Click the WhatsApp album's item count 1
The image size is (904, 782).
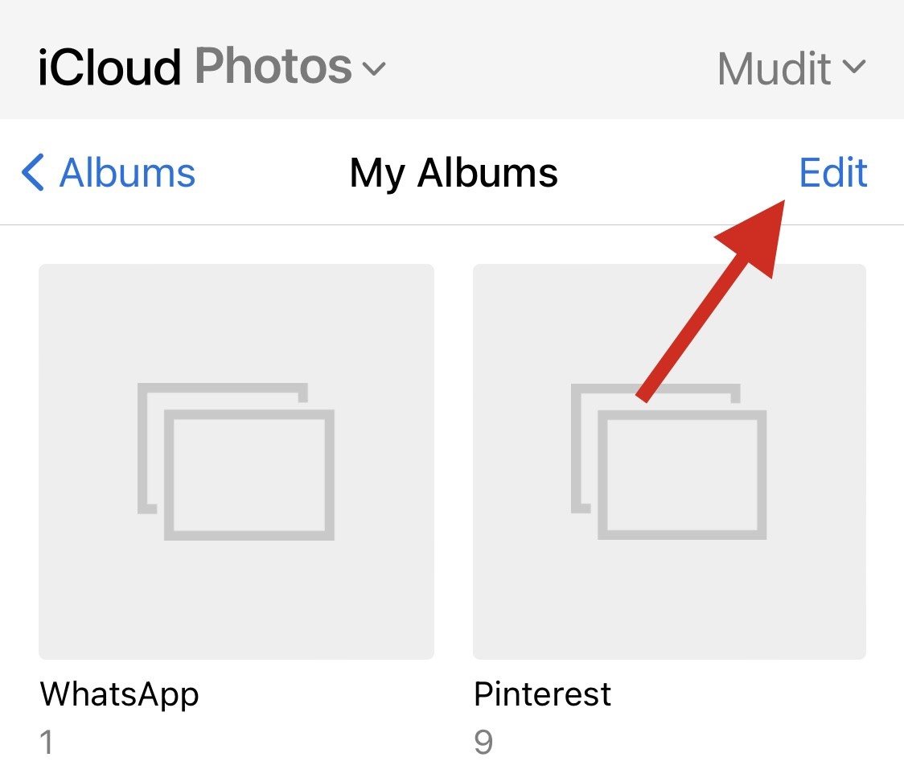pos(47,742)
